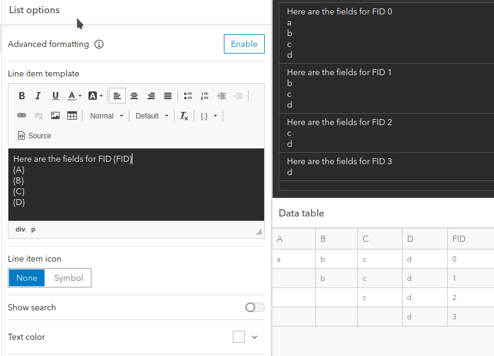Switch line item icon to Symbol

point(69,278)
